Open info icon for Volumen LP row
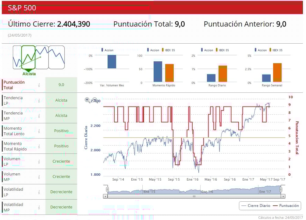Viewport: 306px width, 220px height. 39,161
